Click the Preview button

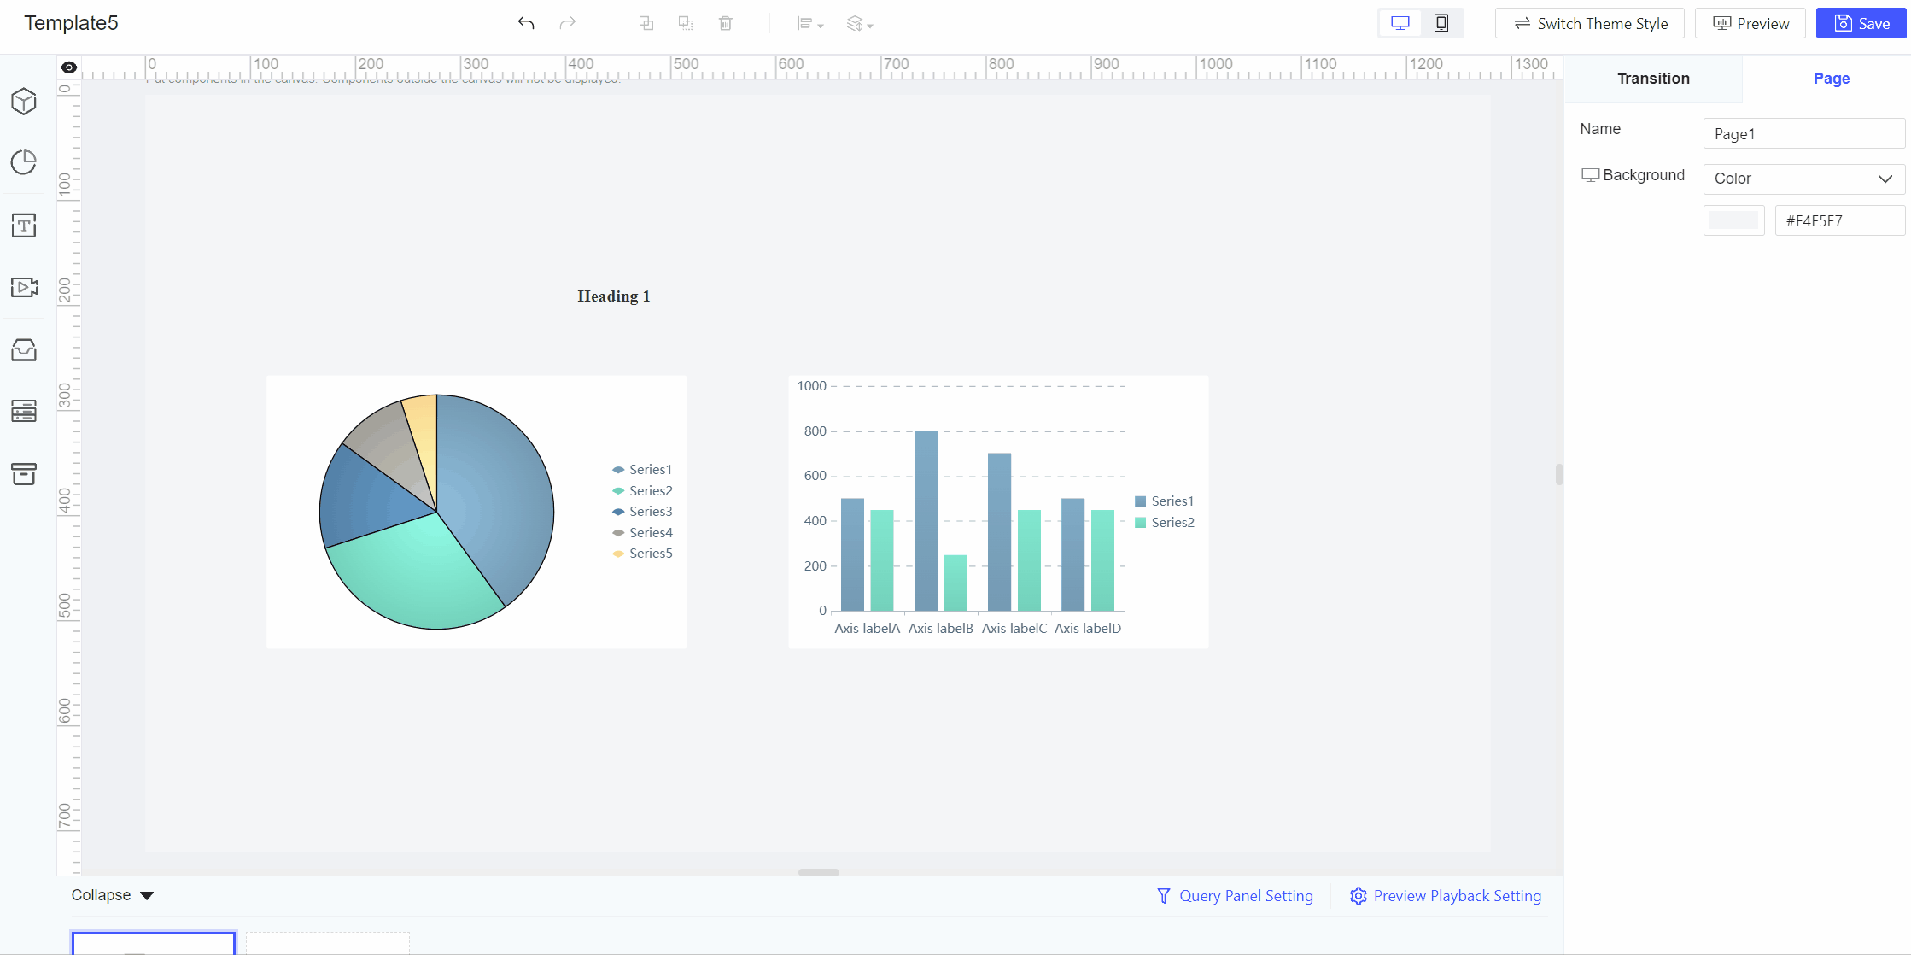[1750, 23]
